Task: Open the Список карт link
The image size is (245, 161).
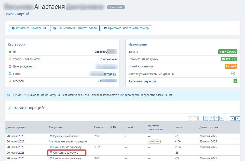Action: click(14, 14)
